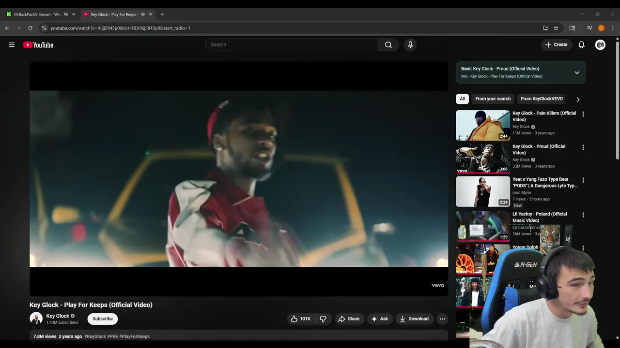Image resolution: width=620 pixels, height=348 pixels.
Task: Share the video
Action: click(349, 319)
